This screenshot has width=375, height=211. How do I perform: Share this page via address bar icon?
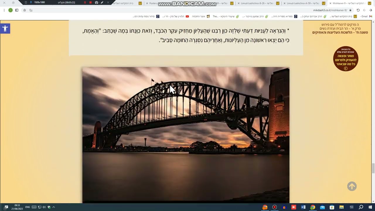31,10
